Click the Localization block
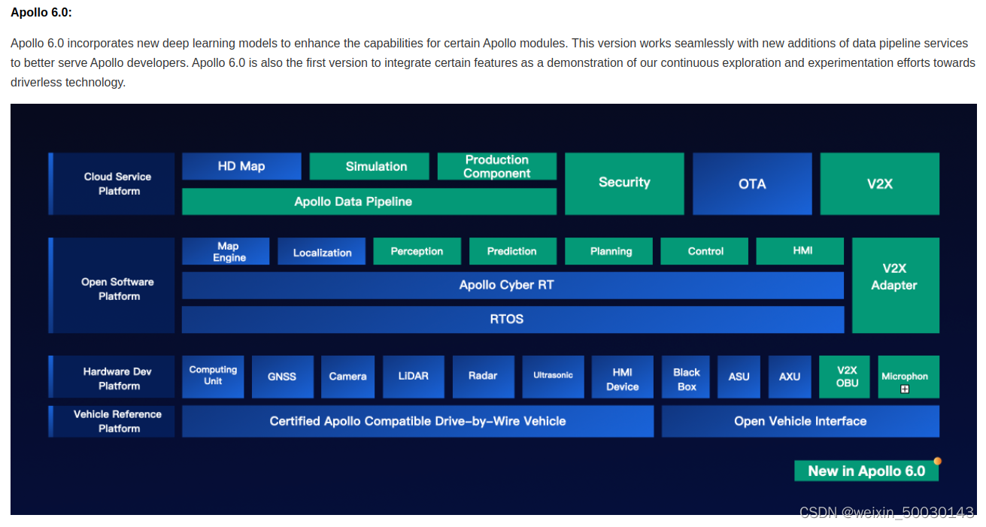Image resolution: width=986 pixels, height=527 pixels. point(321,251)
